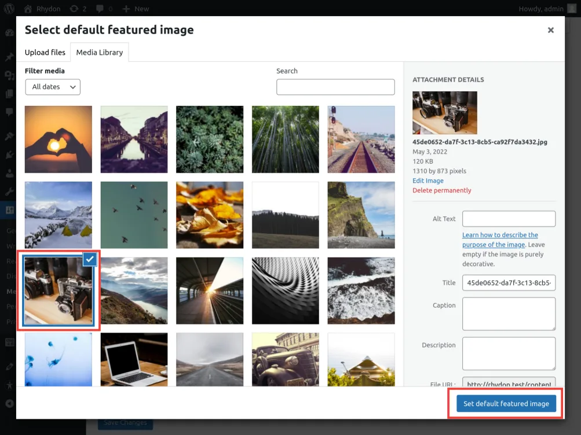Select the empty gray road thumbnail
The width and height of the screenshot is (581, 435).
[210, 360]
